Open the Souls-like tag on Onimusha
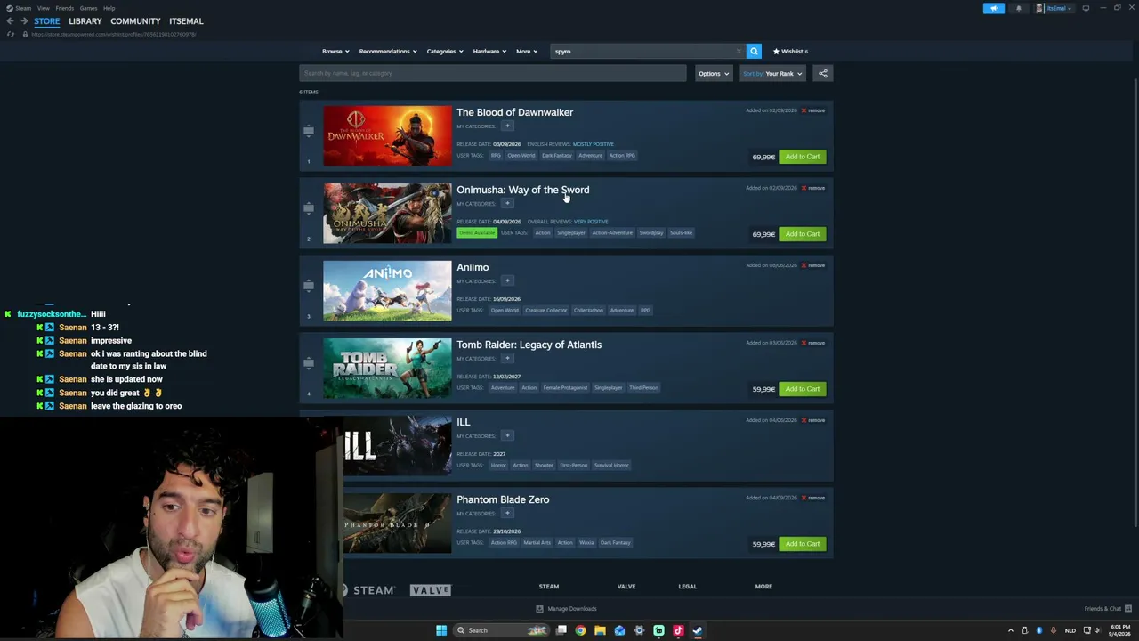1139x641 pixels. pos(681,233)
